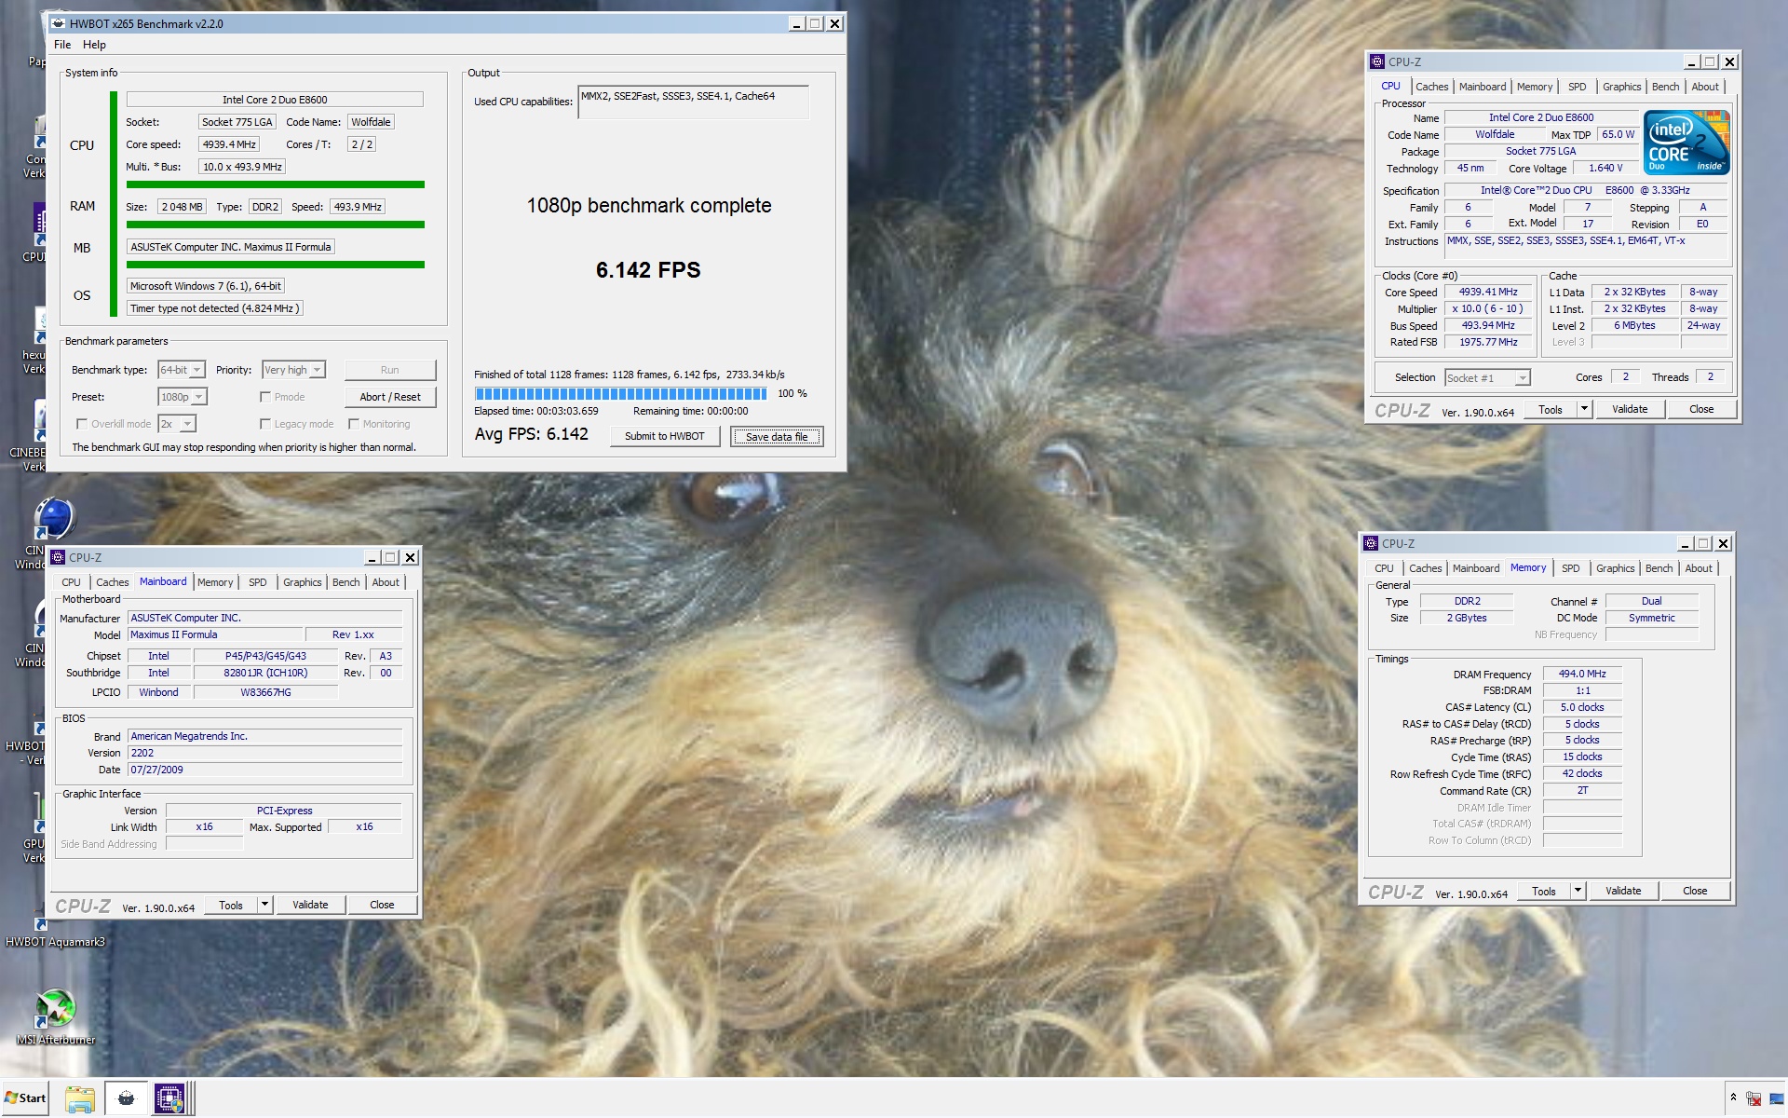
Task: Click the benchmark progress bar
Action: (620, 393)
